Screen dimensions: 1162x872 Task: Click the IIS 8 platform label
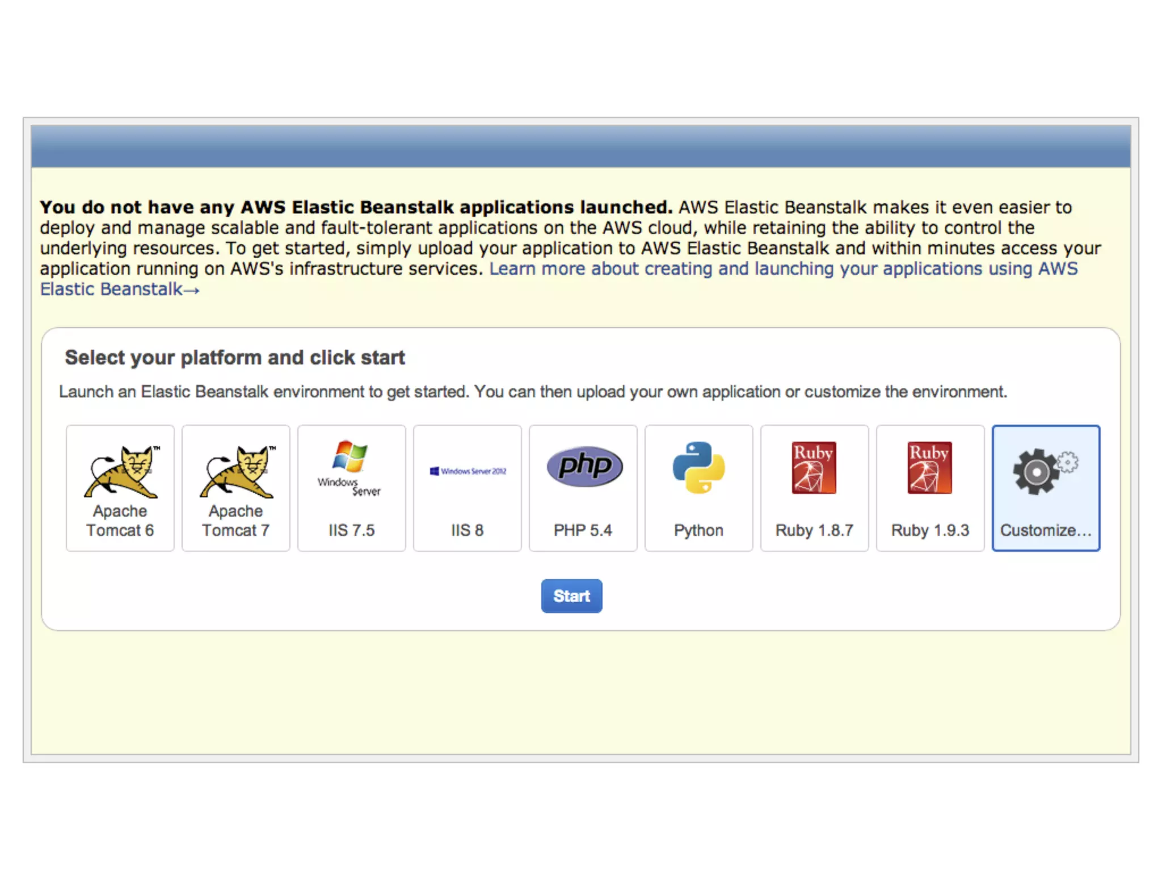pos(467,530)
